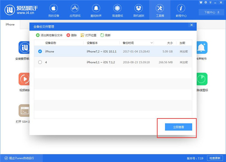Click iPhone7,2 ~ iOS 10.1.1 cell
This screenshot has width=226, height=162.
(x=101, y=51)
